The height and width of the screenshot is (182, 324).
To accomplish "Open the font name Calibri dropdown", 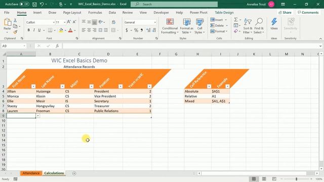I will click(54, 22).
